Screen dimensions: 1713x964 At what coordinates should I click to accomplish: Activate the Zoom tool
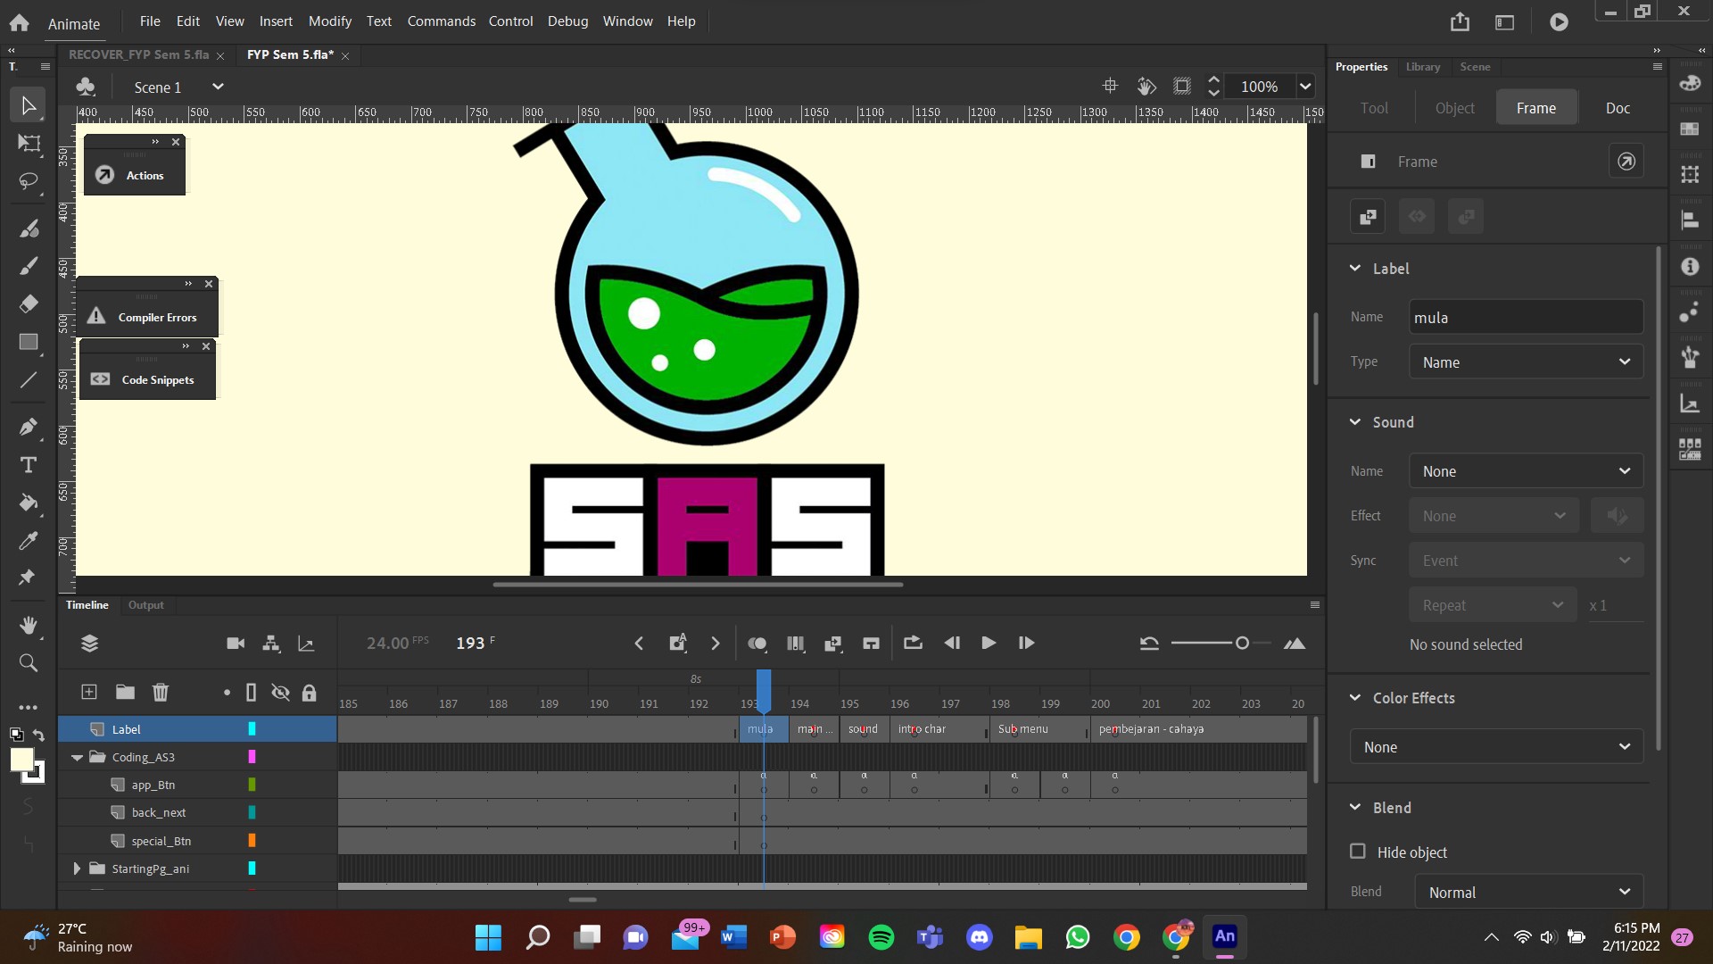click(29, 663)
